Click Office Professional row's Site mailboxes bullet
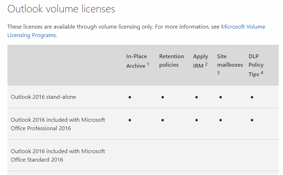Image resolution: width=283 pixels, height=175 pixels. pos(220,120)
